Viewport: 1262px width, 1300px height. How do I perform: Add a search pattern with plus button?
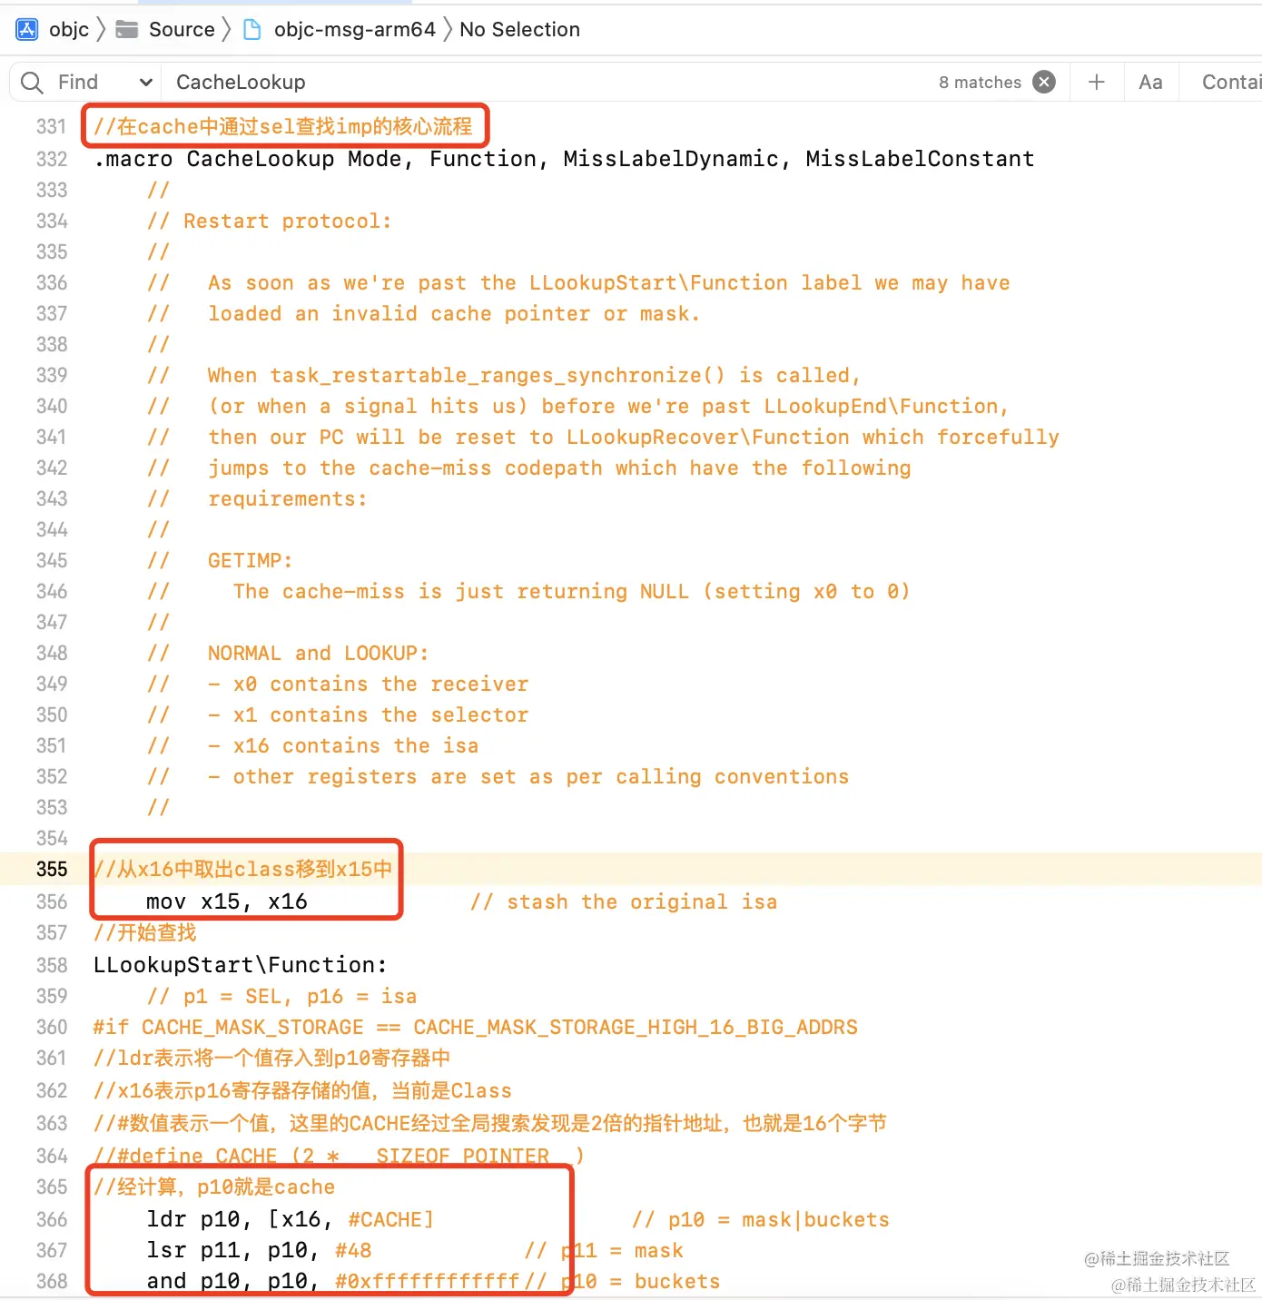(x=1097, y=82)
